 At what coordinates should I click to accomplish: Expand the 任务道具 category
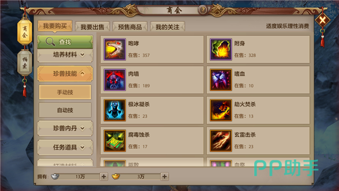(65, 147)
